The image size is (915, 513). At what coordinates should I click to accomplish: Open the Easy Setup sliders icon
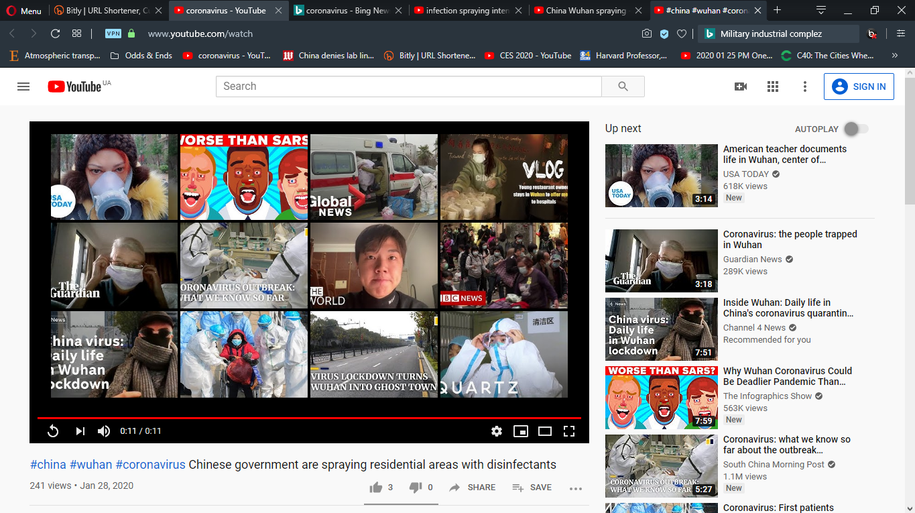point(900,34)
